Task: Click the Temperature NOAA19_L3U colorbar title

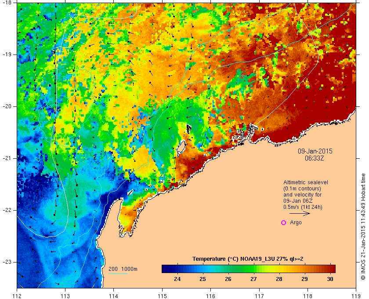Action: click(248, 259)
